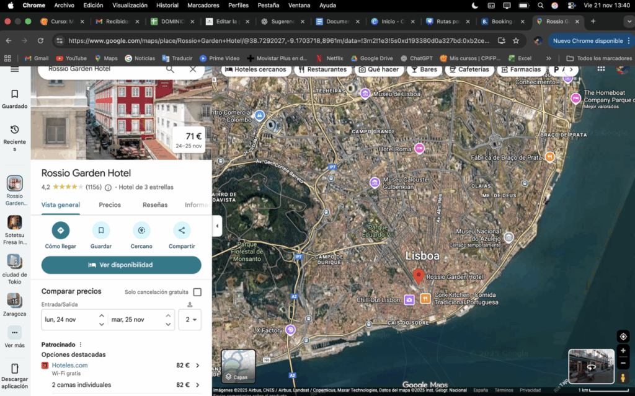Zoom in on the map
Viewport: 635px width, 396px height.
pos(623,351)
